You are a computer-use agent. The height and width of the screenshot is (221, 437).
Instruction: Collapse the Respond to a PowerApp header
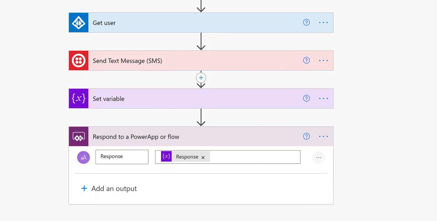[201, 136]
